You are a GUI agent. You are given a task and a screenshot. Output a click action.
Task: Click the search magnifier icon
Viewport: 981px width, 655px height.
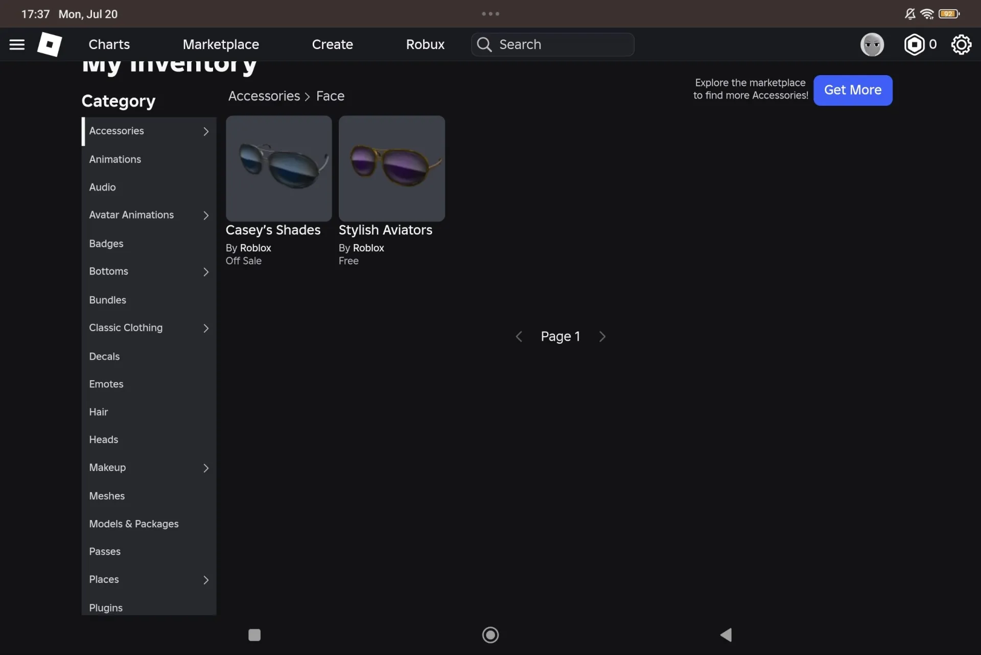(484, 44)
